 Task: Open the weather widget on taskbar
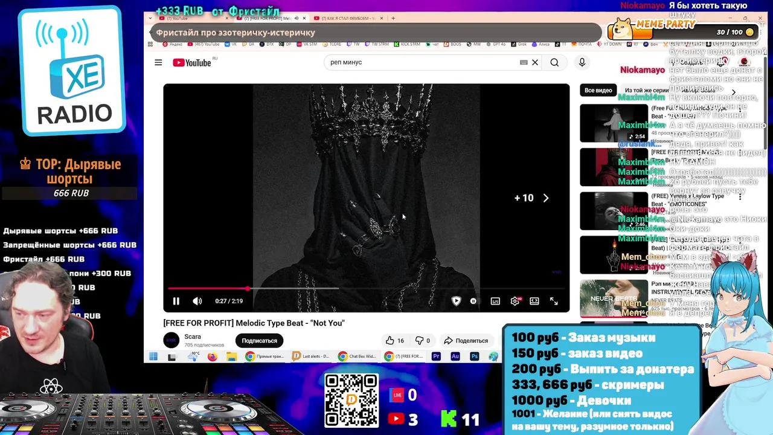pos(194,356)
